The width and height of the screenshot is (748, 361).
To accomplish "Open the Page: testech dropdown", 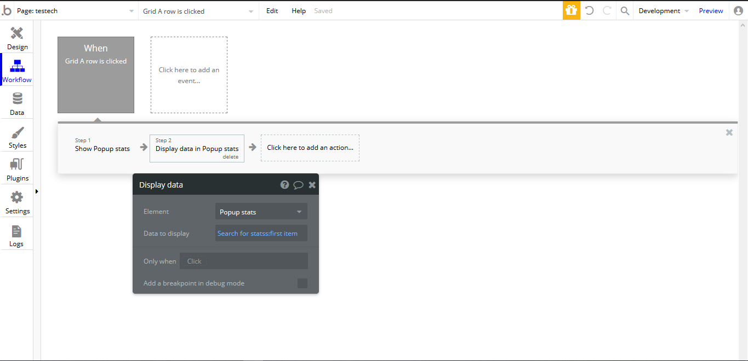I will [x=76, y=11].
